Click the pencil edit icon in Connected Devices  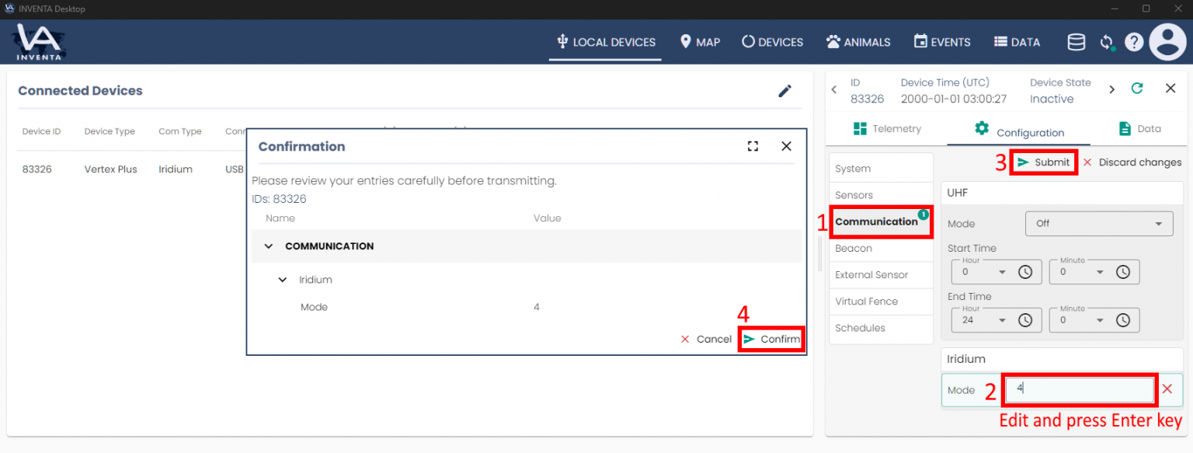(x=784, y=91)
